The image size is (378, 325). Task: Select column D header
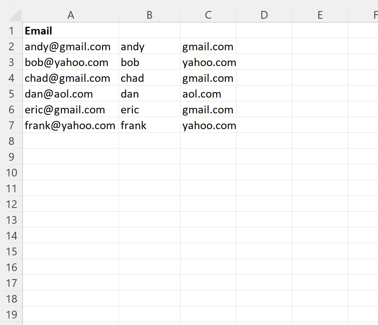[264, 15]
